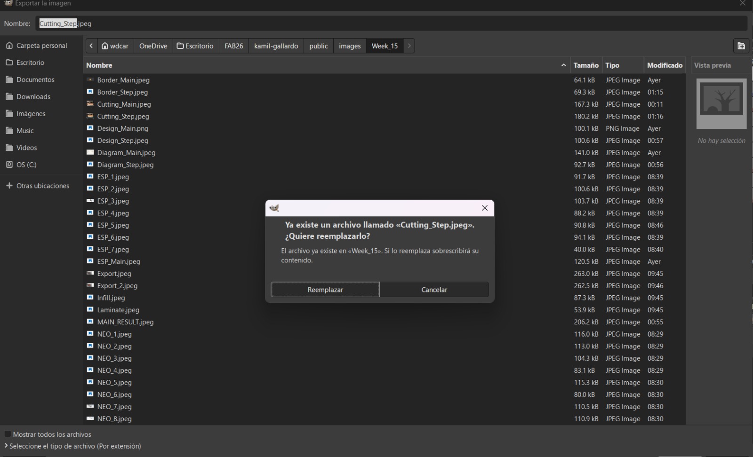Image resolution: width=753 pixels, height=457 pixels.
Task: Click the Export_2.jpeg file icon
Action: [90, 285]
